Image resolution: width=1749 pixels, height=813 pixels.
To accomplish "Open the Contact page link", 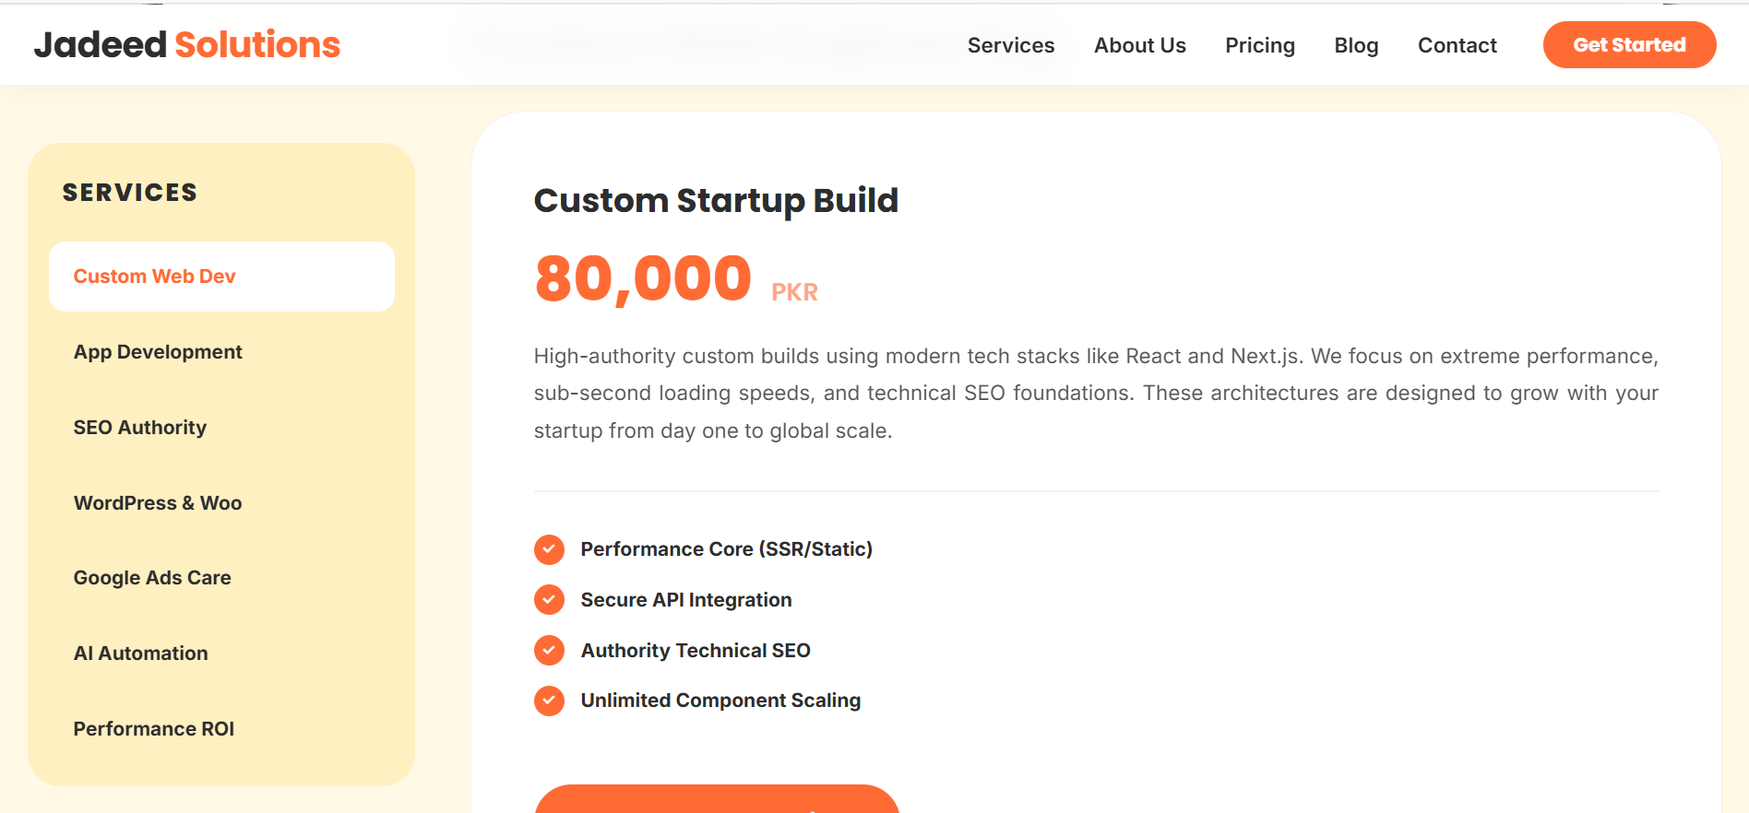I will (1457, 45).
